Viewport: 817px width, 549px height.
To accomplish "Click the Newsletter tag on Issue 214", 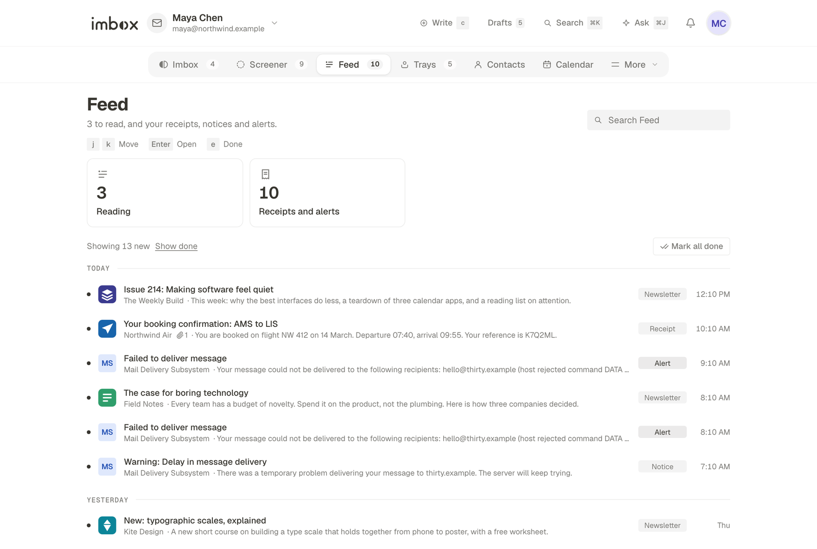I will click(x=662, y=294).
